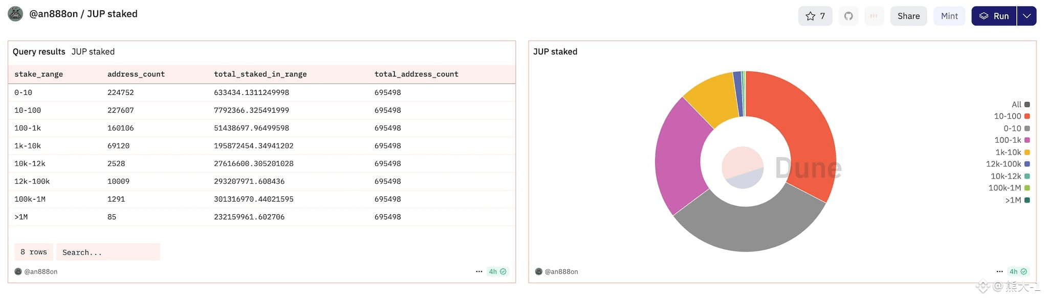
Task: Open the three-dot menu of the pie chart panel
Action: click(999, 271)
